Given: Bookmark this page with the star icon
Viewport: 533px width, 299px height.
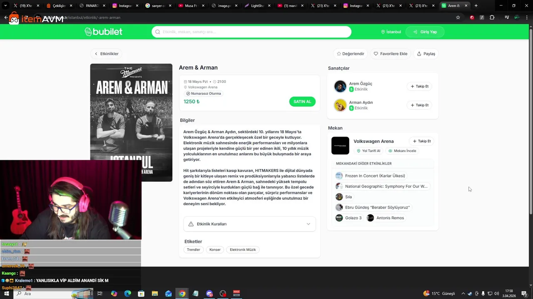Looking at the screenshot, I should pos(458,17).
